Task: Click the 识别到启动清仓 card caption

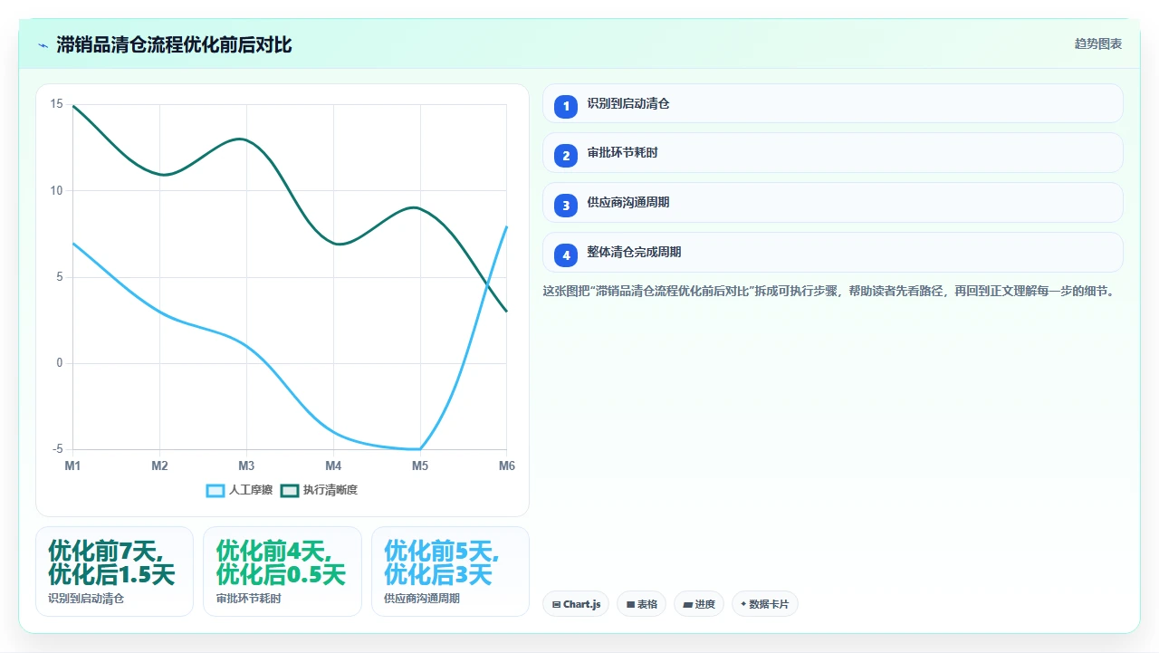Action: pos(86,599)
